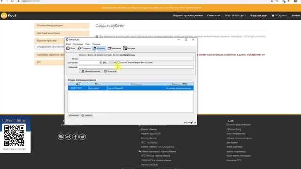The width and height of the screenshot is (301, 169).
Task: Open Шахтный мониторинг in the sidebar
Action: tap(62, 33)
